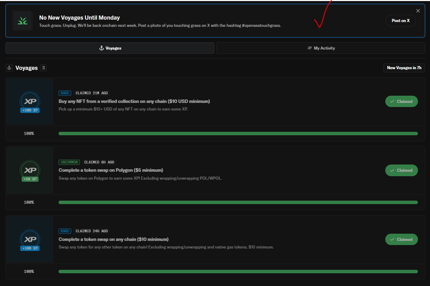Screen dimensions: 430x286
Task: Click the +100 XP badge on the Buy NFT voyage
Action: tap(30, 110)
